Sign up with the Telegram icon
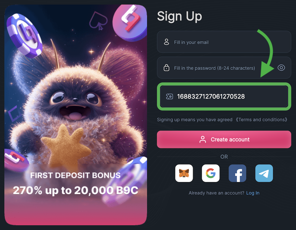This screenshot has height=230, width=296. click(264, 173)
